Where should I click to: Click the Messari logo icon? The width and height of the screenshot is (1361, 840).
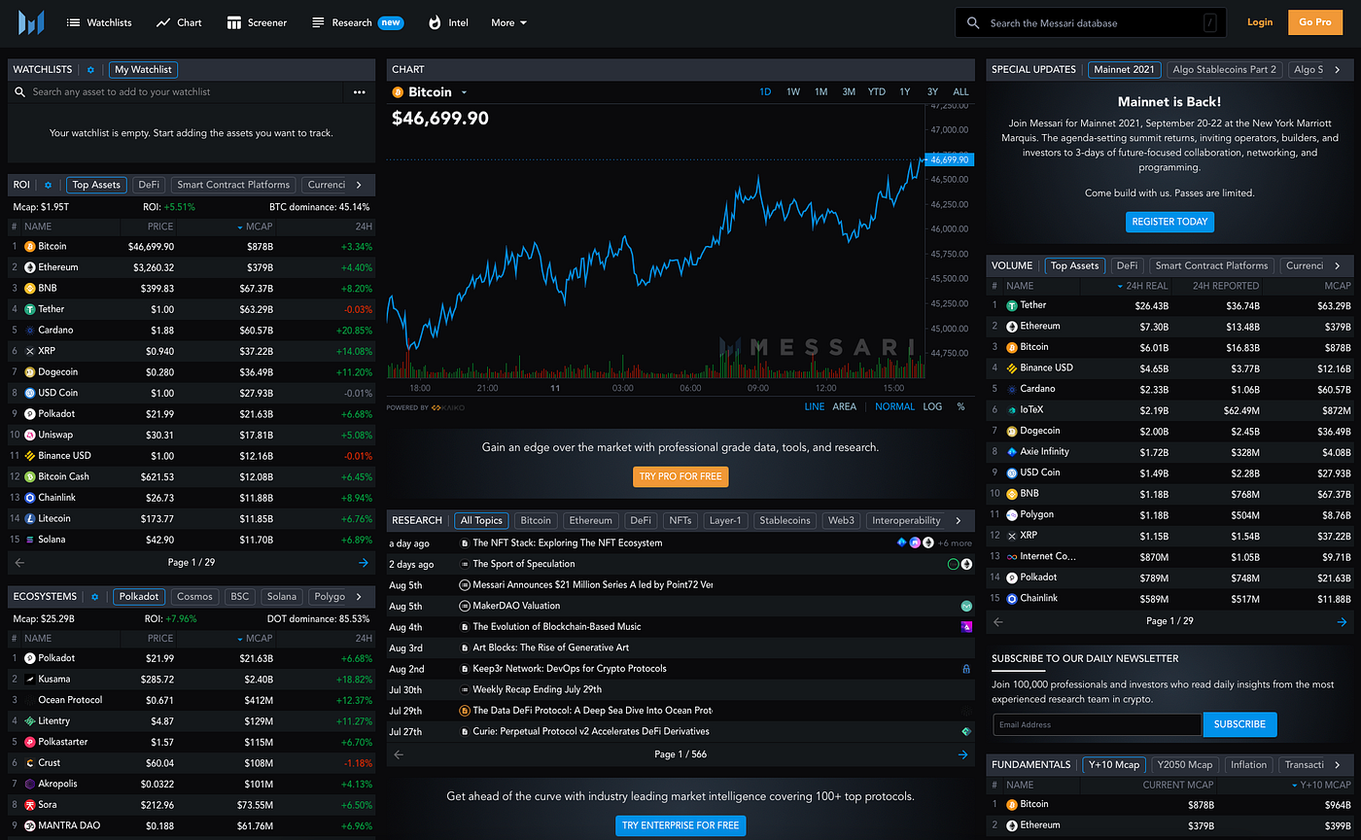[x=31, y=22]
